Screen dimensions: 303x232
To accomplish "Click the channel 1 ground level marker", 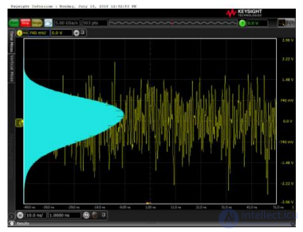I will click(x=19, y=123).
